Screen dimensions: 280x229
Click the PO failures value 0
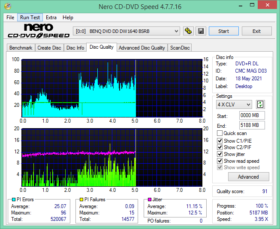(201, 221)
